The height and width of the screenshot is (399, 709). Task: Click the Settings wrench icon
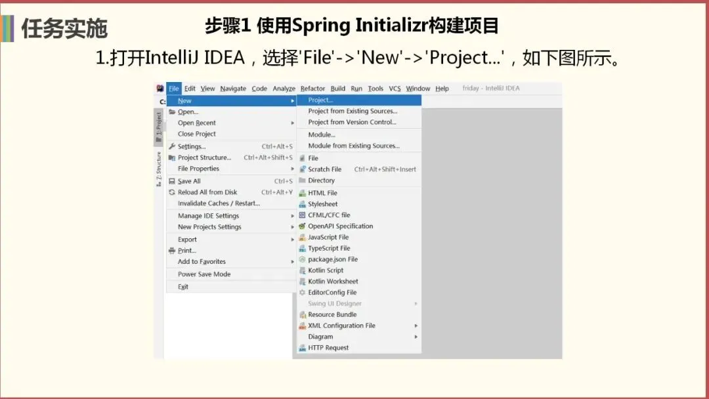pos(172,146)
